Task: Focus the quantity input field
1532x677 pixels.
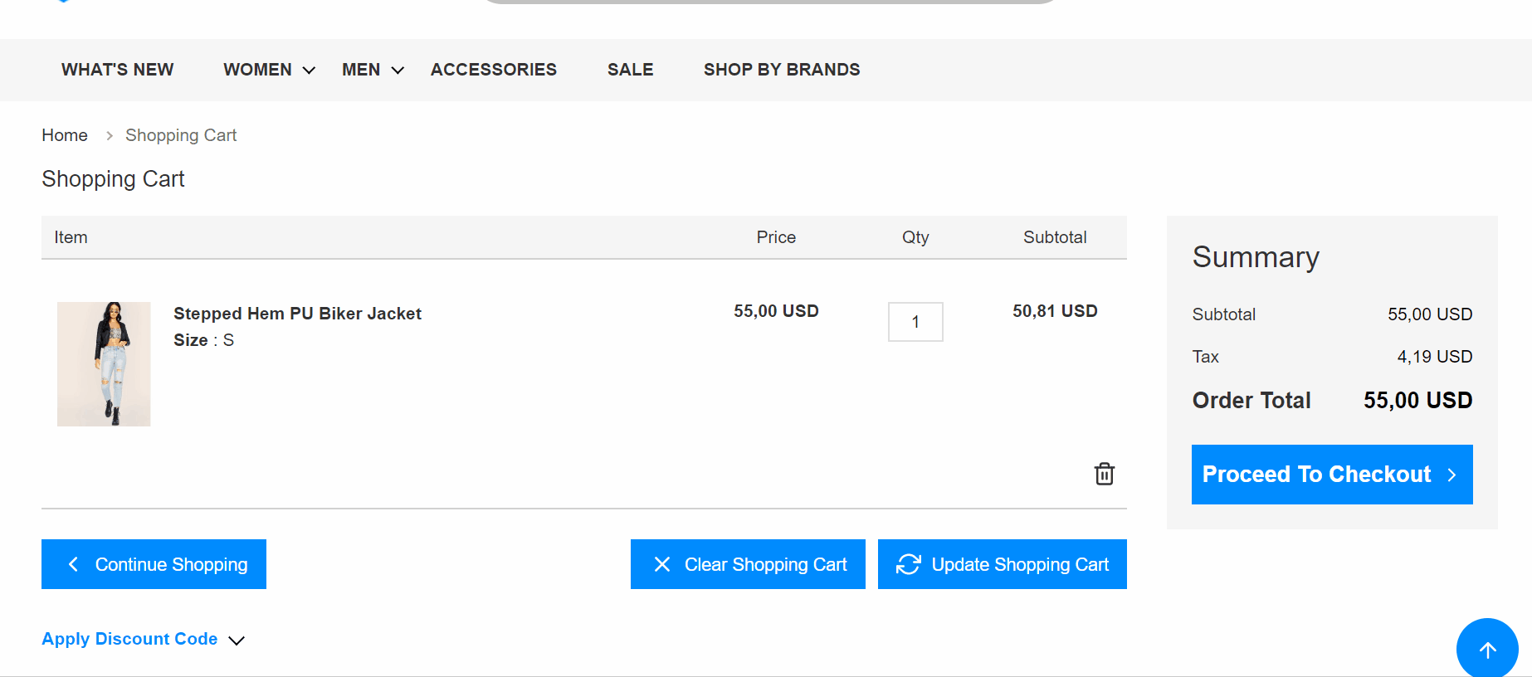Action: (x=915, y=322)
